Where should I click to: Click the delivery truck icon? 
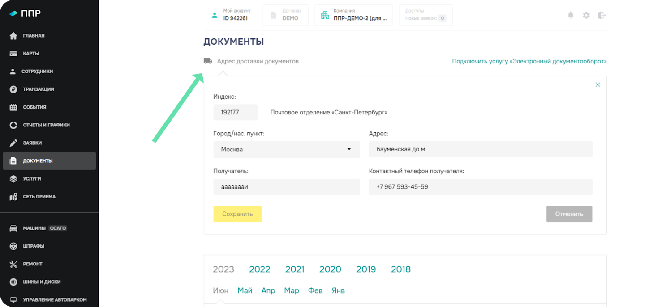(208, 61)
